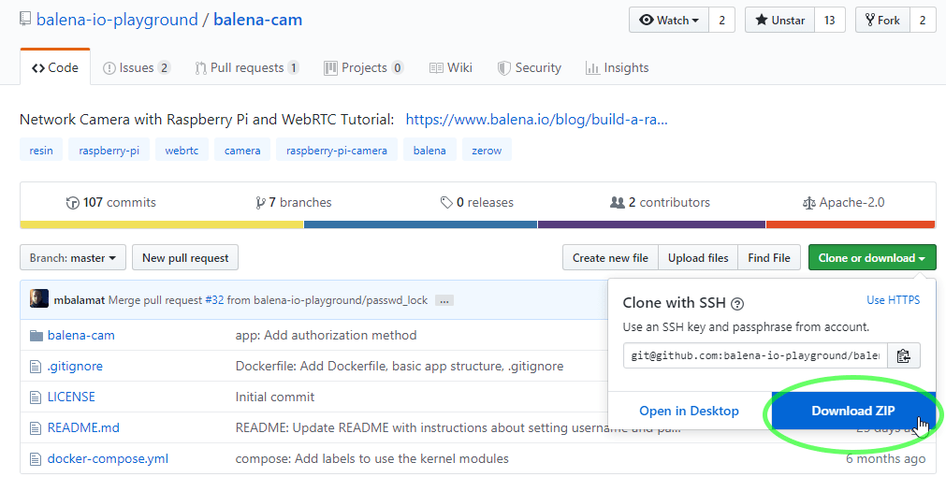Select the SSH clone URL field
The height and width of the screenshot is (477, 946).
[755, 355]
